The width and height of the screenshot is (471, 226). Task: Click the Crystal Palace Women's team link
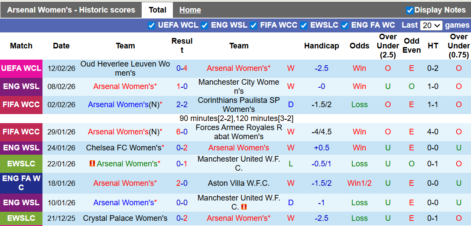click(125, 218)
